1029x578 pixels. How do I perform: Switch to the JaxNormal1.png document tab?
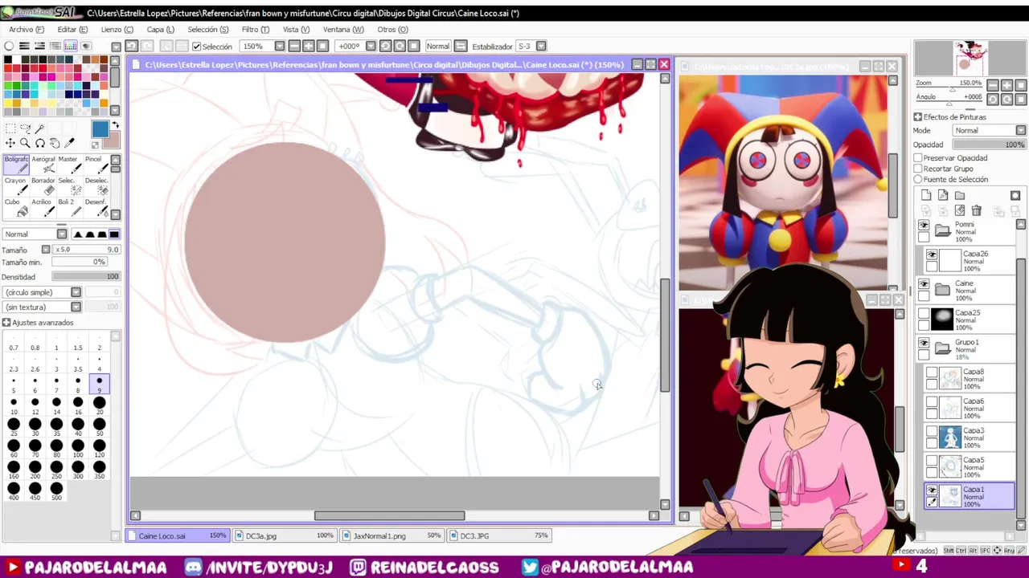(x=392, y=535)
